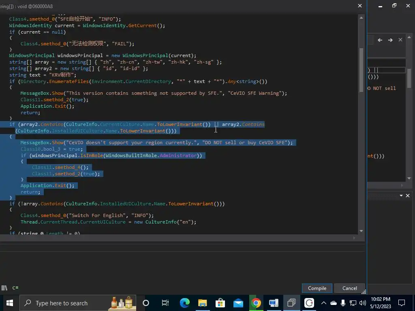Image resolution: width=415 pixels, height=311 pixels.
Task: Open the white C-logo taskbar app
Action: 309,303
